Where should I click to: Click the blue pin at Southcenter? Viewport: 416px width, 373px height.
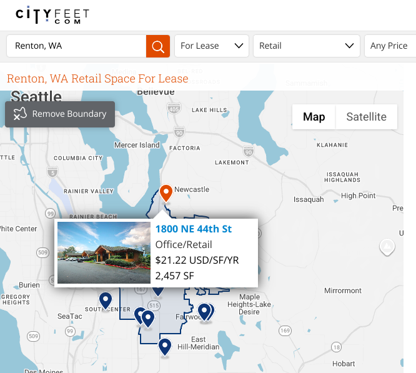(106, 300)
